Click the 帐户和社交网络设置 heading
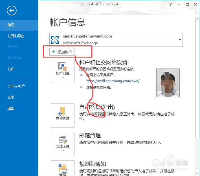Screen dimensions: 200x176 coord(104,63)
